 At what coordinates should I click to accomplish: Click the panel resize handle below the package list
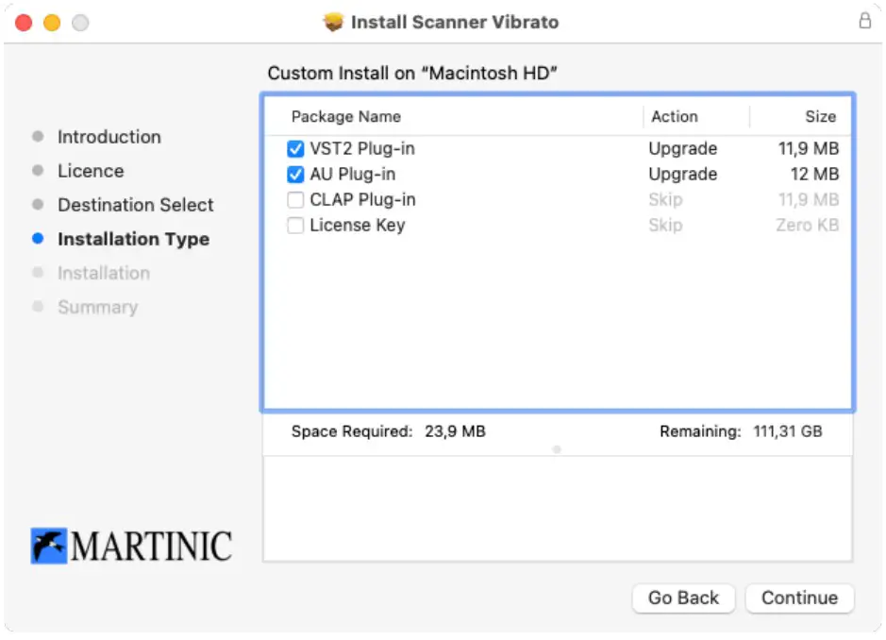click(x=557, y=450)
